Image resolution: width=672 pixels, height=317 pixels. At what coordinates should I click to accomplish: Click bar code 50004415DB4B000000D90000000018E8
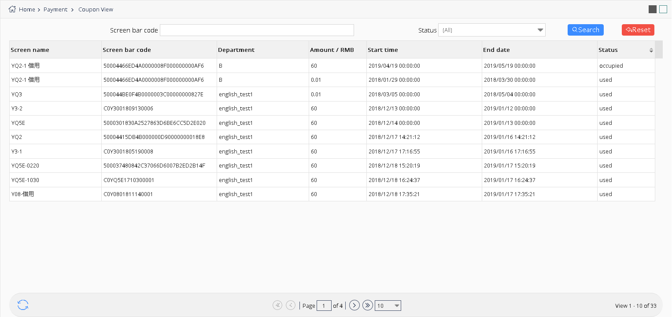154,137
